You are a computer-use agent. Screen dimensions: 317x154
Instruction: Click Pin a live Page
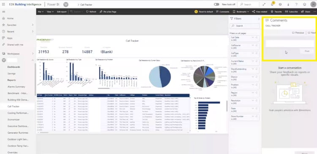pos(108,12)
